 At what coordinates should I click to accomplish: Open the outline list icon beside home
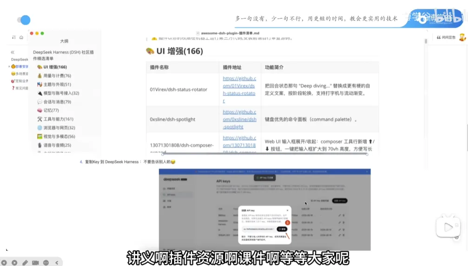[14, 38]
